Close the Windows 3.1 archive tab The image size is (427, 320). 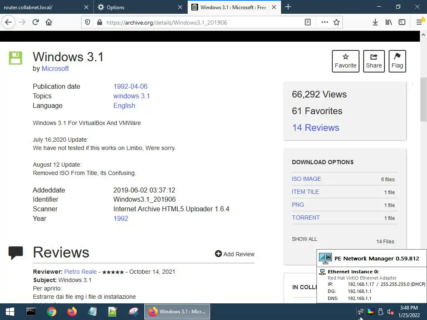click(x=274, y=7)
